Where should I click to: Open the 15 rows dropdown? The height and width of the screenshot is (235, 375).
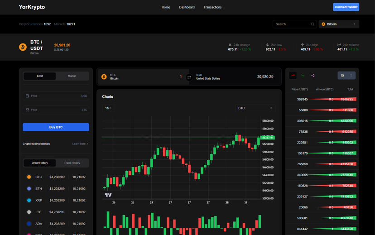(346, 76)
